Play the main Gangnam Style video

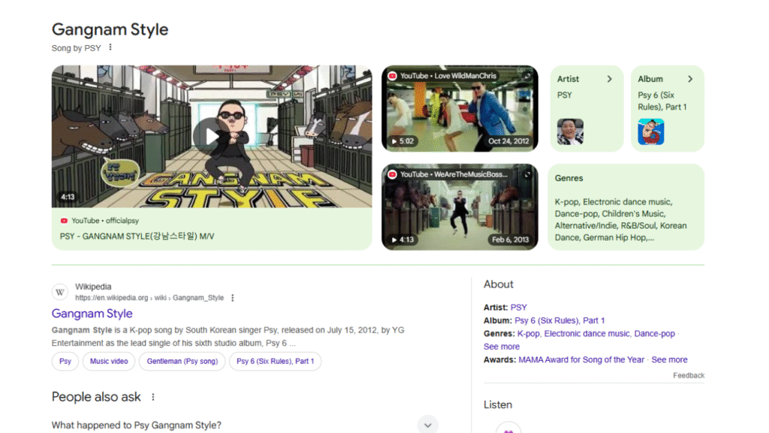coord(211,137)
